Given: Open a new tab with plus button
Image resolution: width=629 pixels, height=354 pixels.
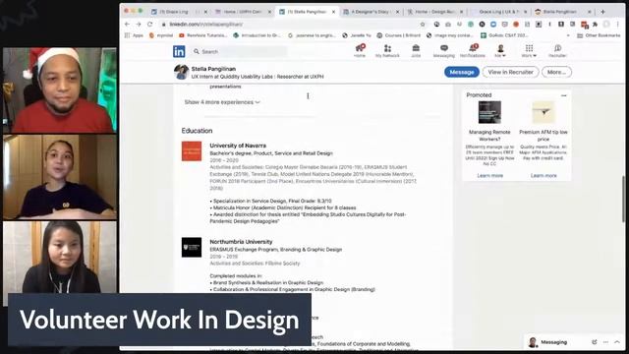Looking at the screenshot, I should coord(602,12).
